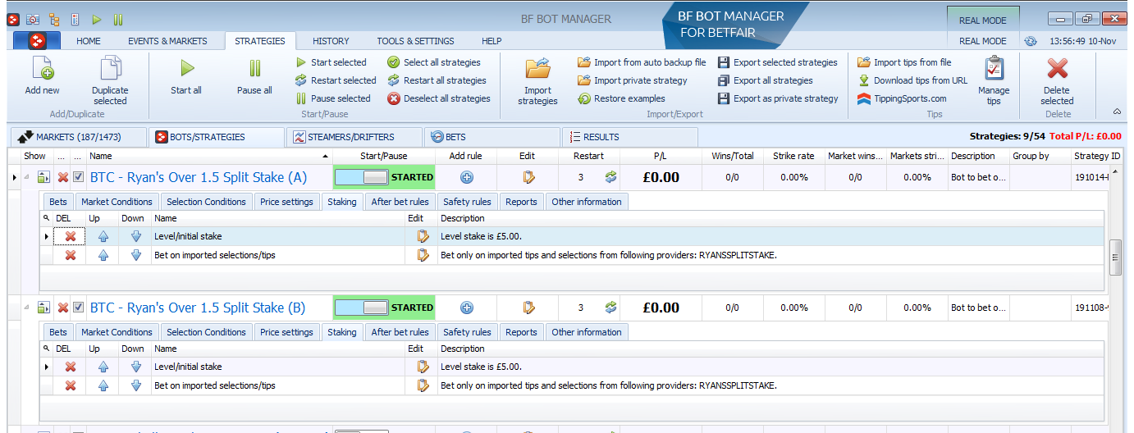This screenshot has width=1134, height=433.
Task: Delete Bet on imported selections rule in strategy (A)
Action: coord(71,255)
